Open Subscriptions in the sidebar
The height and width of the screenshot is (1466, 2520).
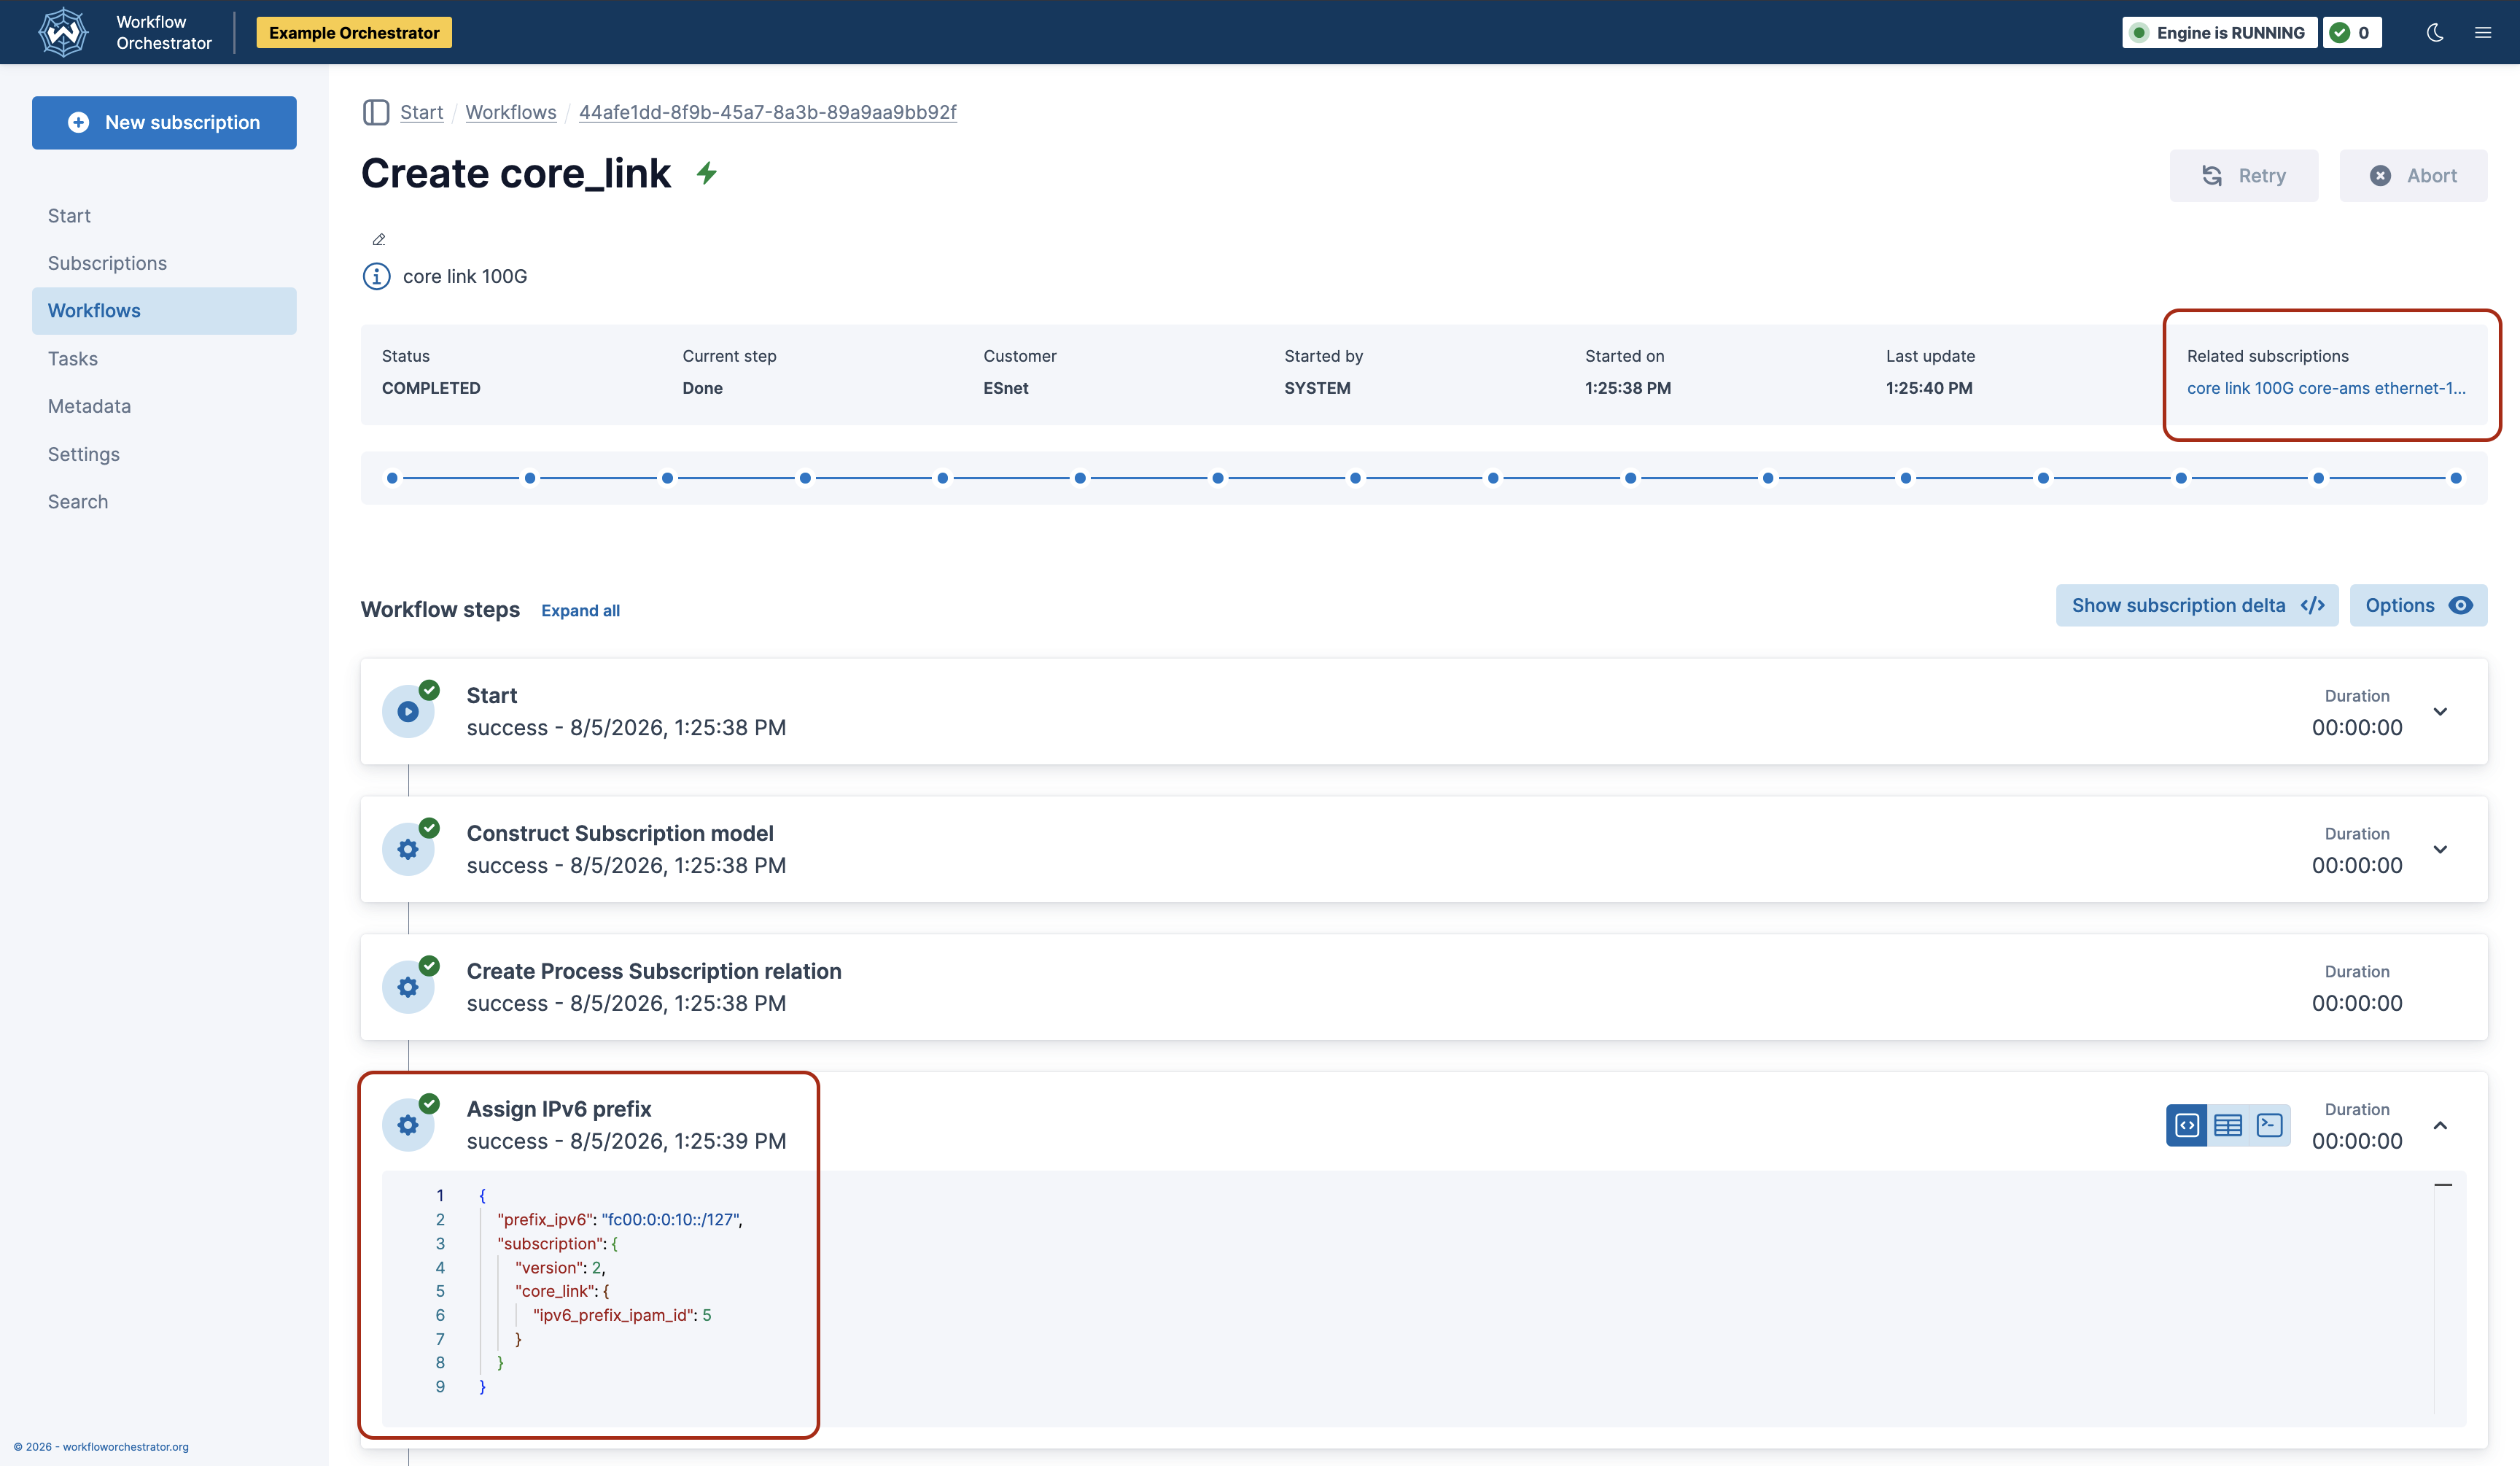[x=107, y=263]
